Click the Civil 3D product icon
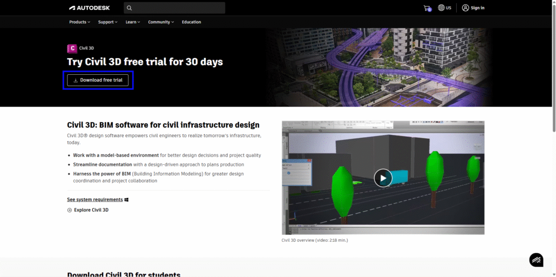 pyautogui.click(x=72, y=48)
